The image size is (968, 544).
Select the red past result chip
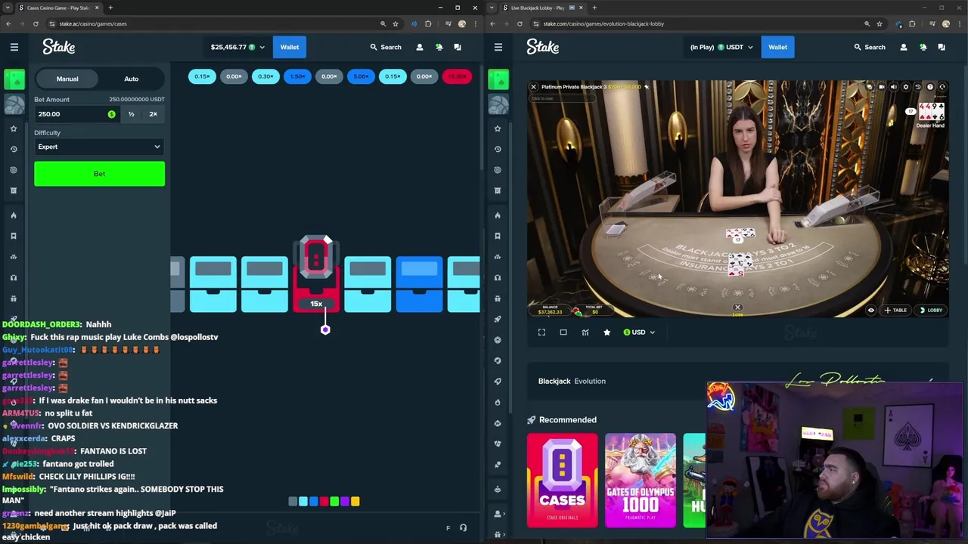[457, 76]
